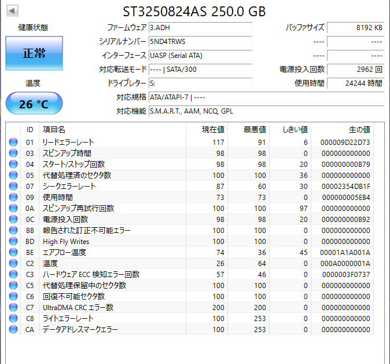Viewport: 390px width, 364px height.
Task: Select the 代替処理保留中のセクタ数 attribute name
Action: [84, 285]
